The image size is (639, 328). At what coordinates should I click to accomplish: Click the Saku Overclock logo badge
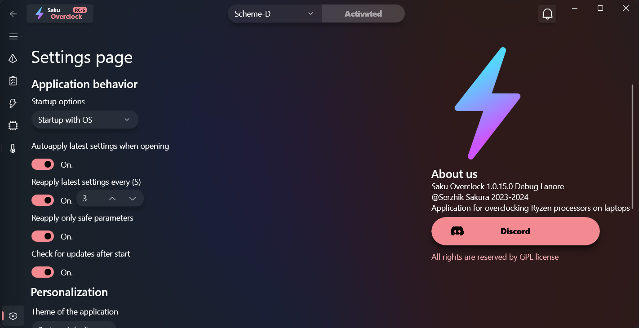point(60,13)
